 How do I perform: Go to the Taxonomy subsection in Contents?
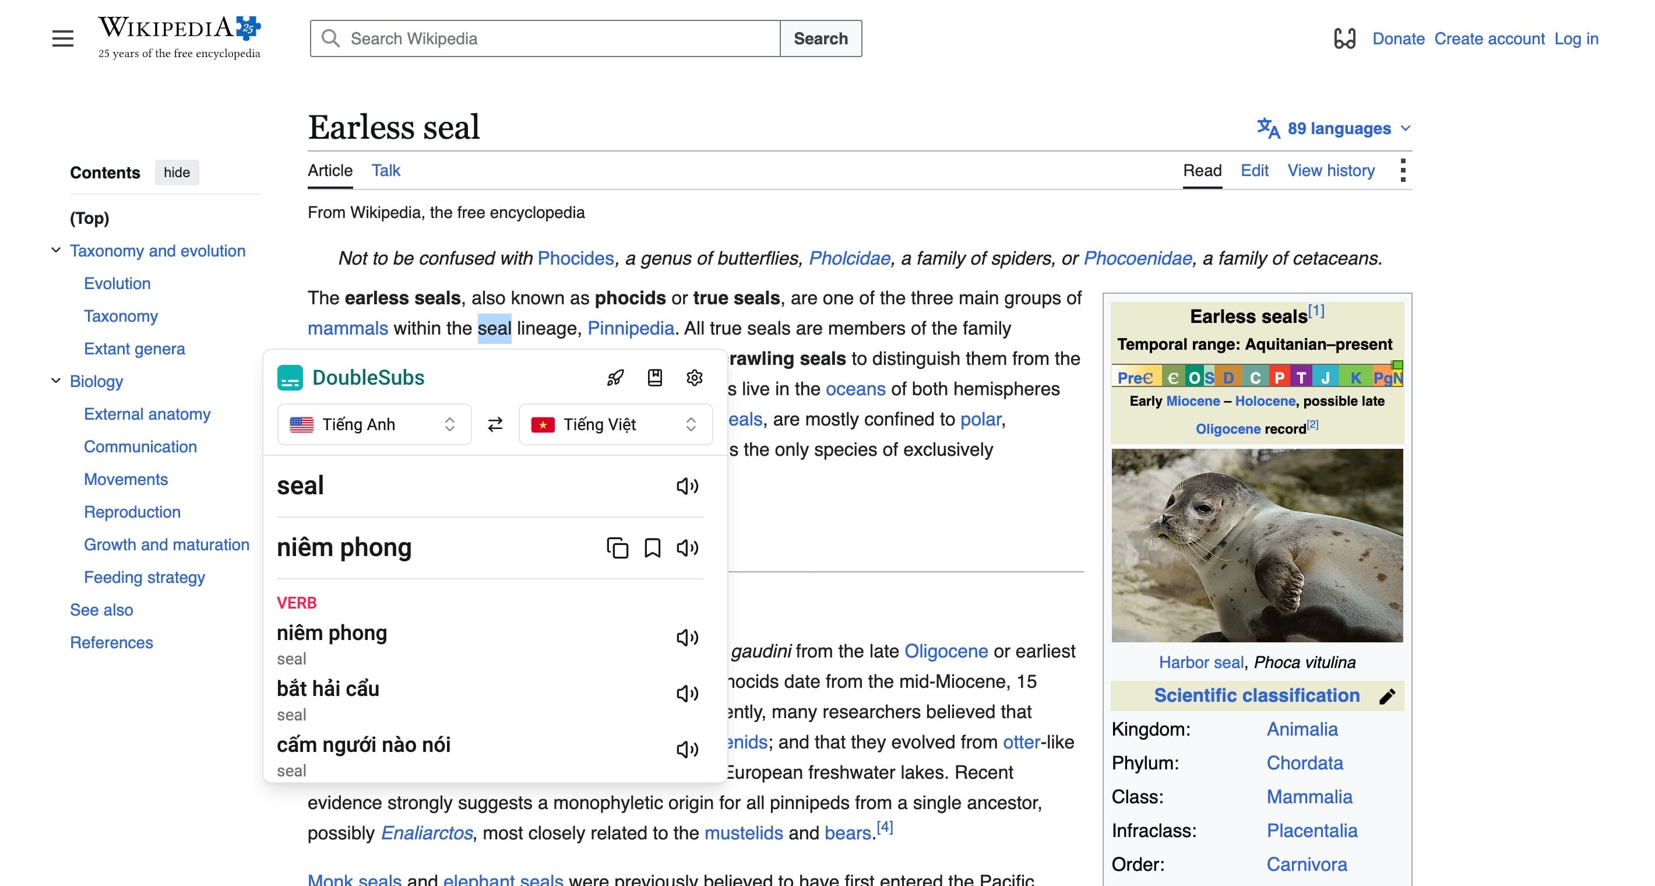point(121,316)
